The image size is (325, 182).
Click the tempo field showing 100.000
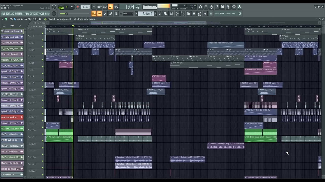click(x=85, y=7)
